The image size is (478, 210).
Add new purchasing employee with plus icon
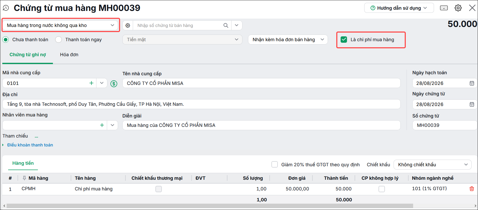pyautogui.click(x=102, y=125)
